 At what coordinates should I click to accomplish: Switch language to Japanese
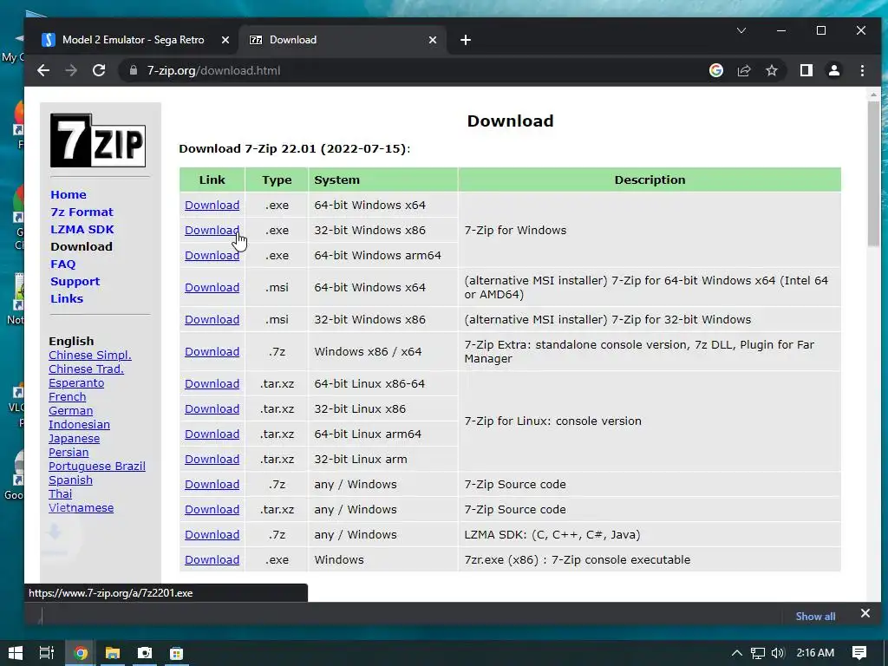(x=75, y=438)
